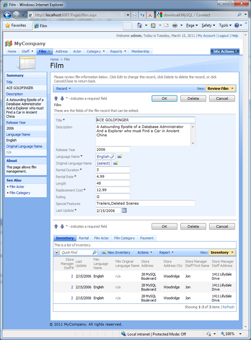This screenshot has height=340, width=251.
Task: Click the Logout link
Action: pos(223,35)
